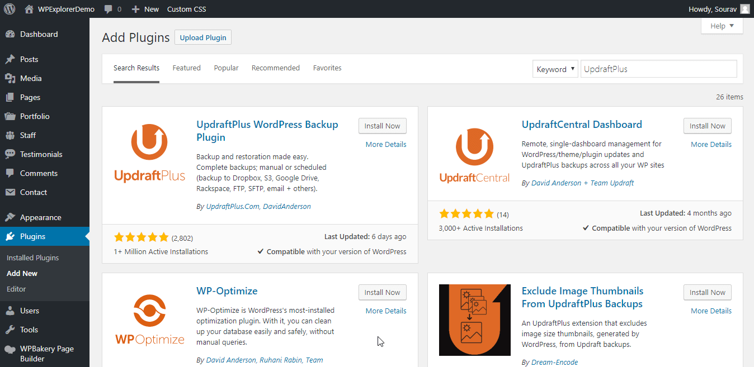The width and height of the screenshot is (754, 367).
Task: Open the Appearance paintbrush icon
Action: [x=12, y=217]
